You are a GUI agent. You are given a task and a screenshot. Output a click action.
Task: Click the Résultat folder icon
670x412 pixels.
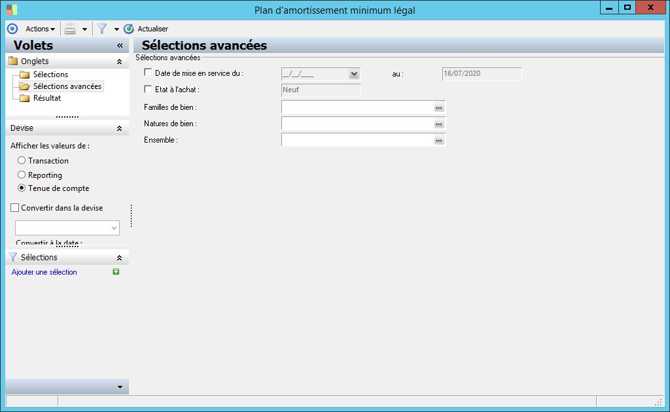[25, 98]
